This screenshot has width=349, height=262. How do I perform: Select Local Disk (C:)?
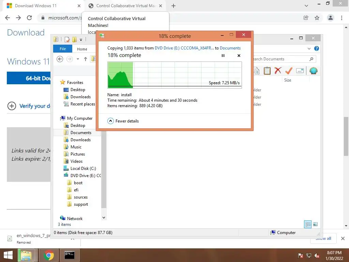pos(83,169)
